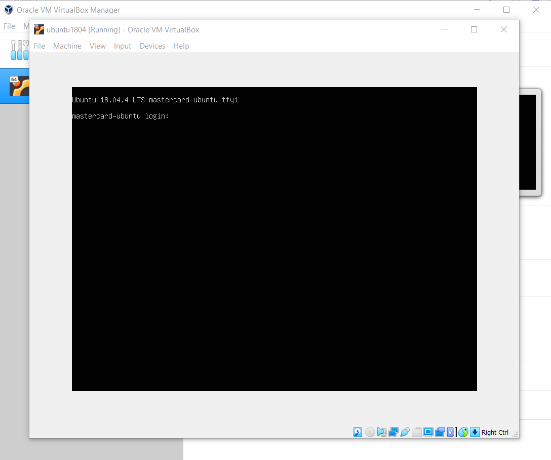Click the shared folders status icon

[x=417, y=432]
